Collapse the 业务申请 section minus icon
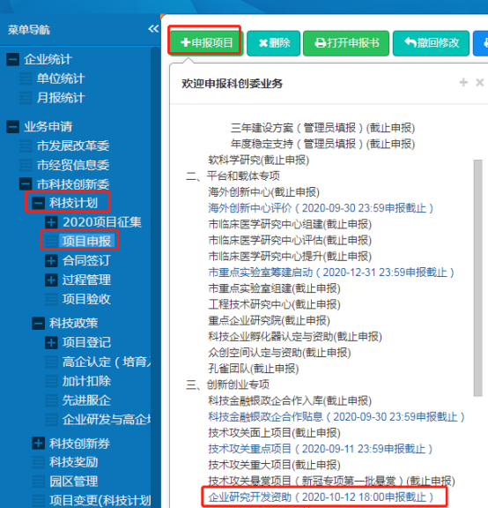 pyautogui.click(x=12, y=127)
